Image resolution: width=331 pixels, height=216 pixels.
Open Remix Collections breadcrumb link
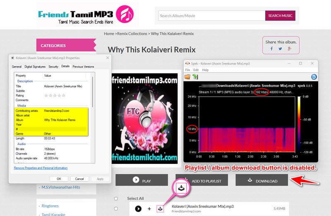click(132, 34)
